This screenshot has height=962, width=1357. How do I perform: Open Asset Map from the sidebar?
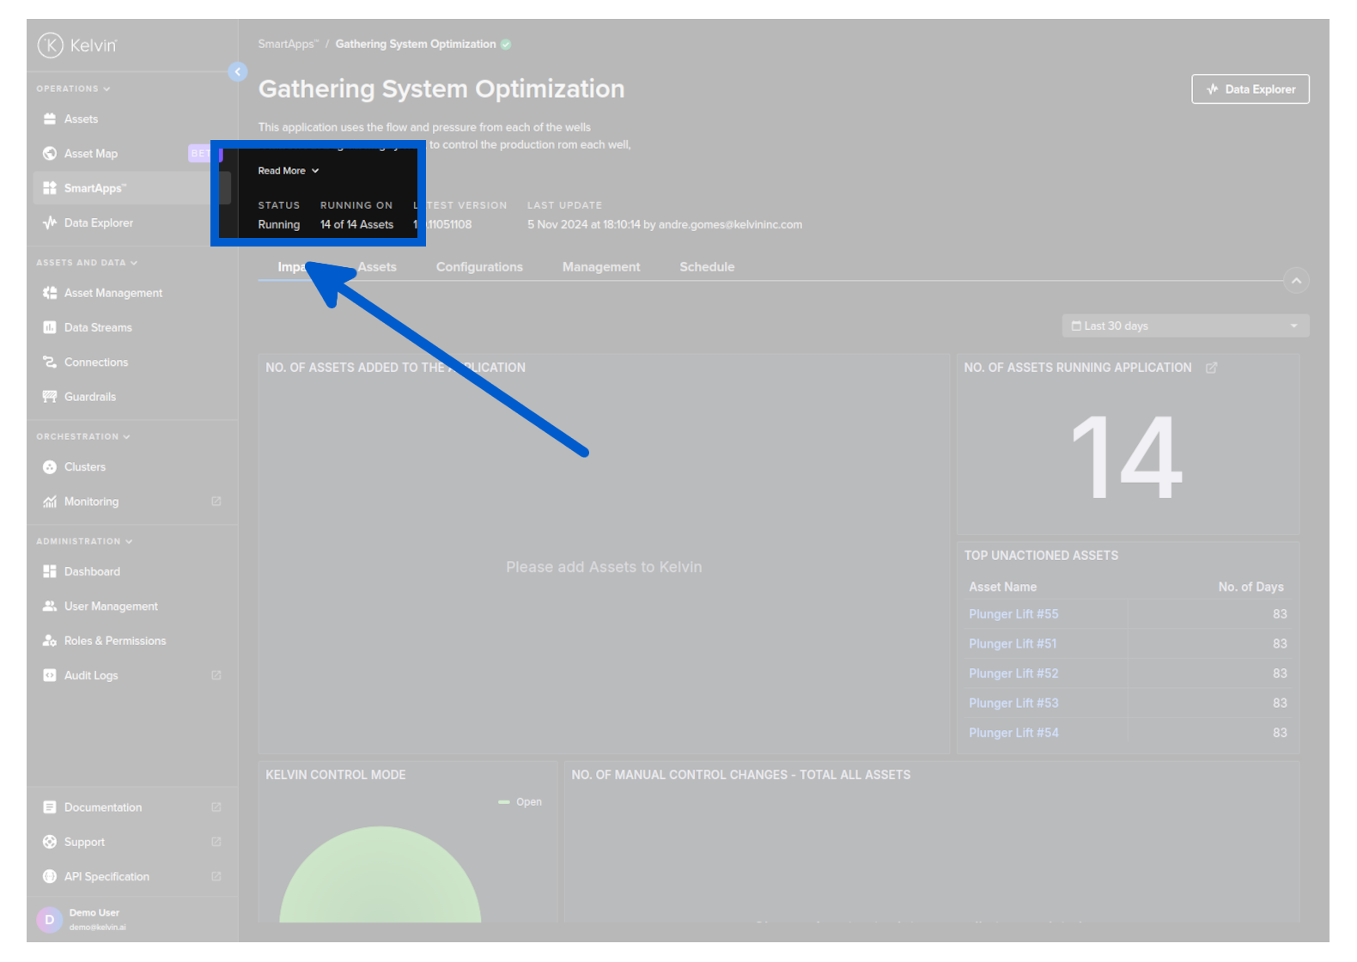90,154
